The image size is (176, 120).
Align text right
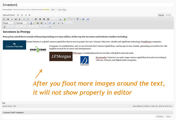point(48,19)
